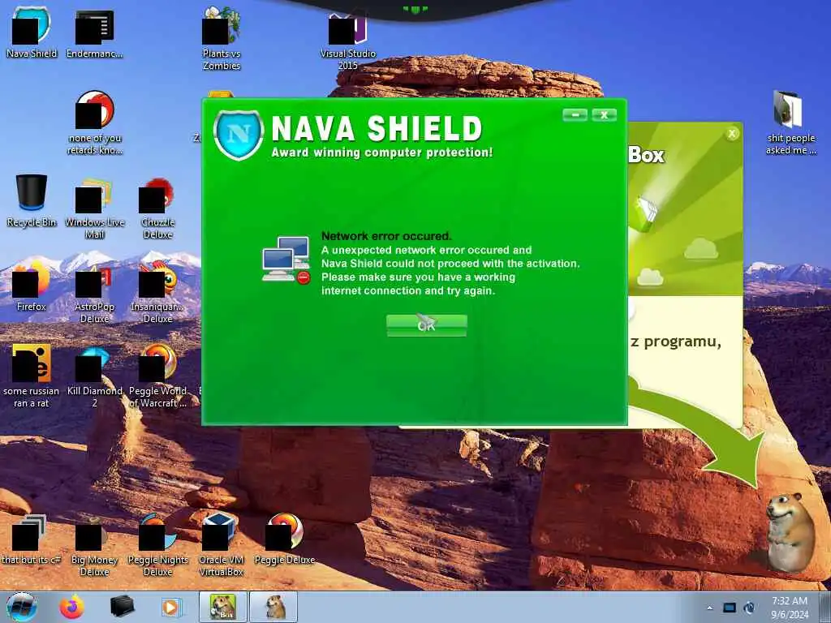Screen dimensions: 831x623
Task: Open the Windows Start menu
Action: coord(21,607)
